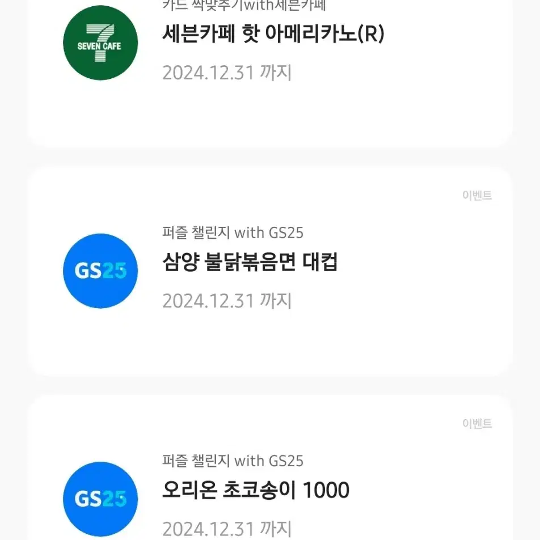This screenshot has width=540, height=540.
Task: Open 오리온 초코송이 1000 coupon title
Action: coord(256,490)
